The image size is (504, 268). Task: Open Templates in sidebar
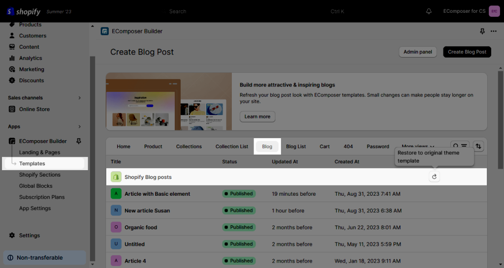click(x=45, y=163)
